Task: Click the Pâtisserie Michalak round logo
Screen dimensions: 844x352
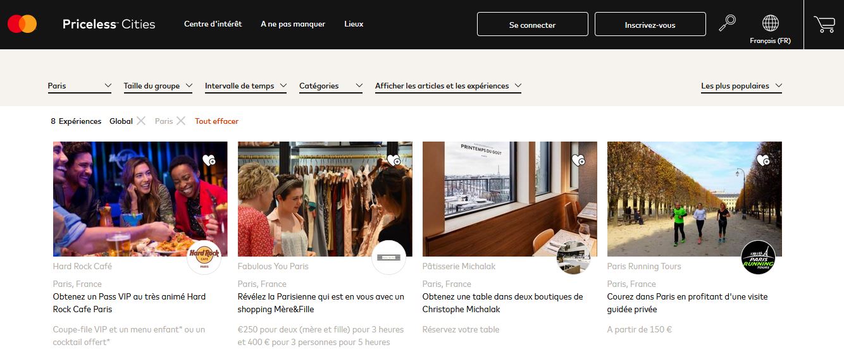Action: click(573, 257)
